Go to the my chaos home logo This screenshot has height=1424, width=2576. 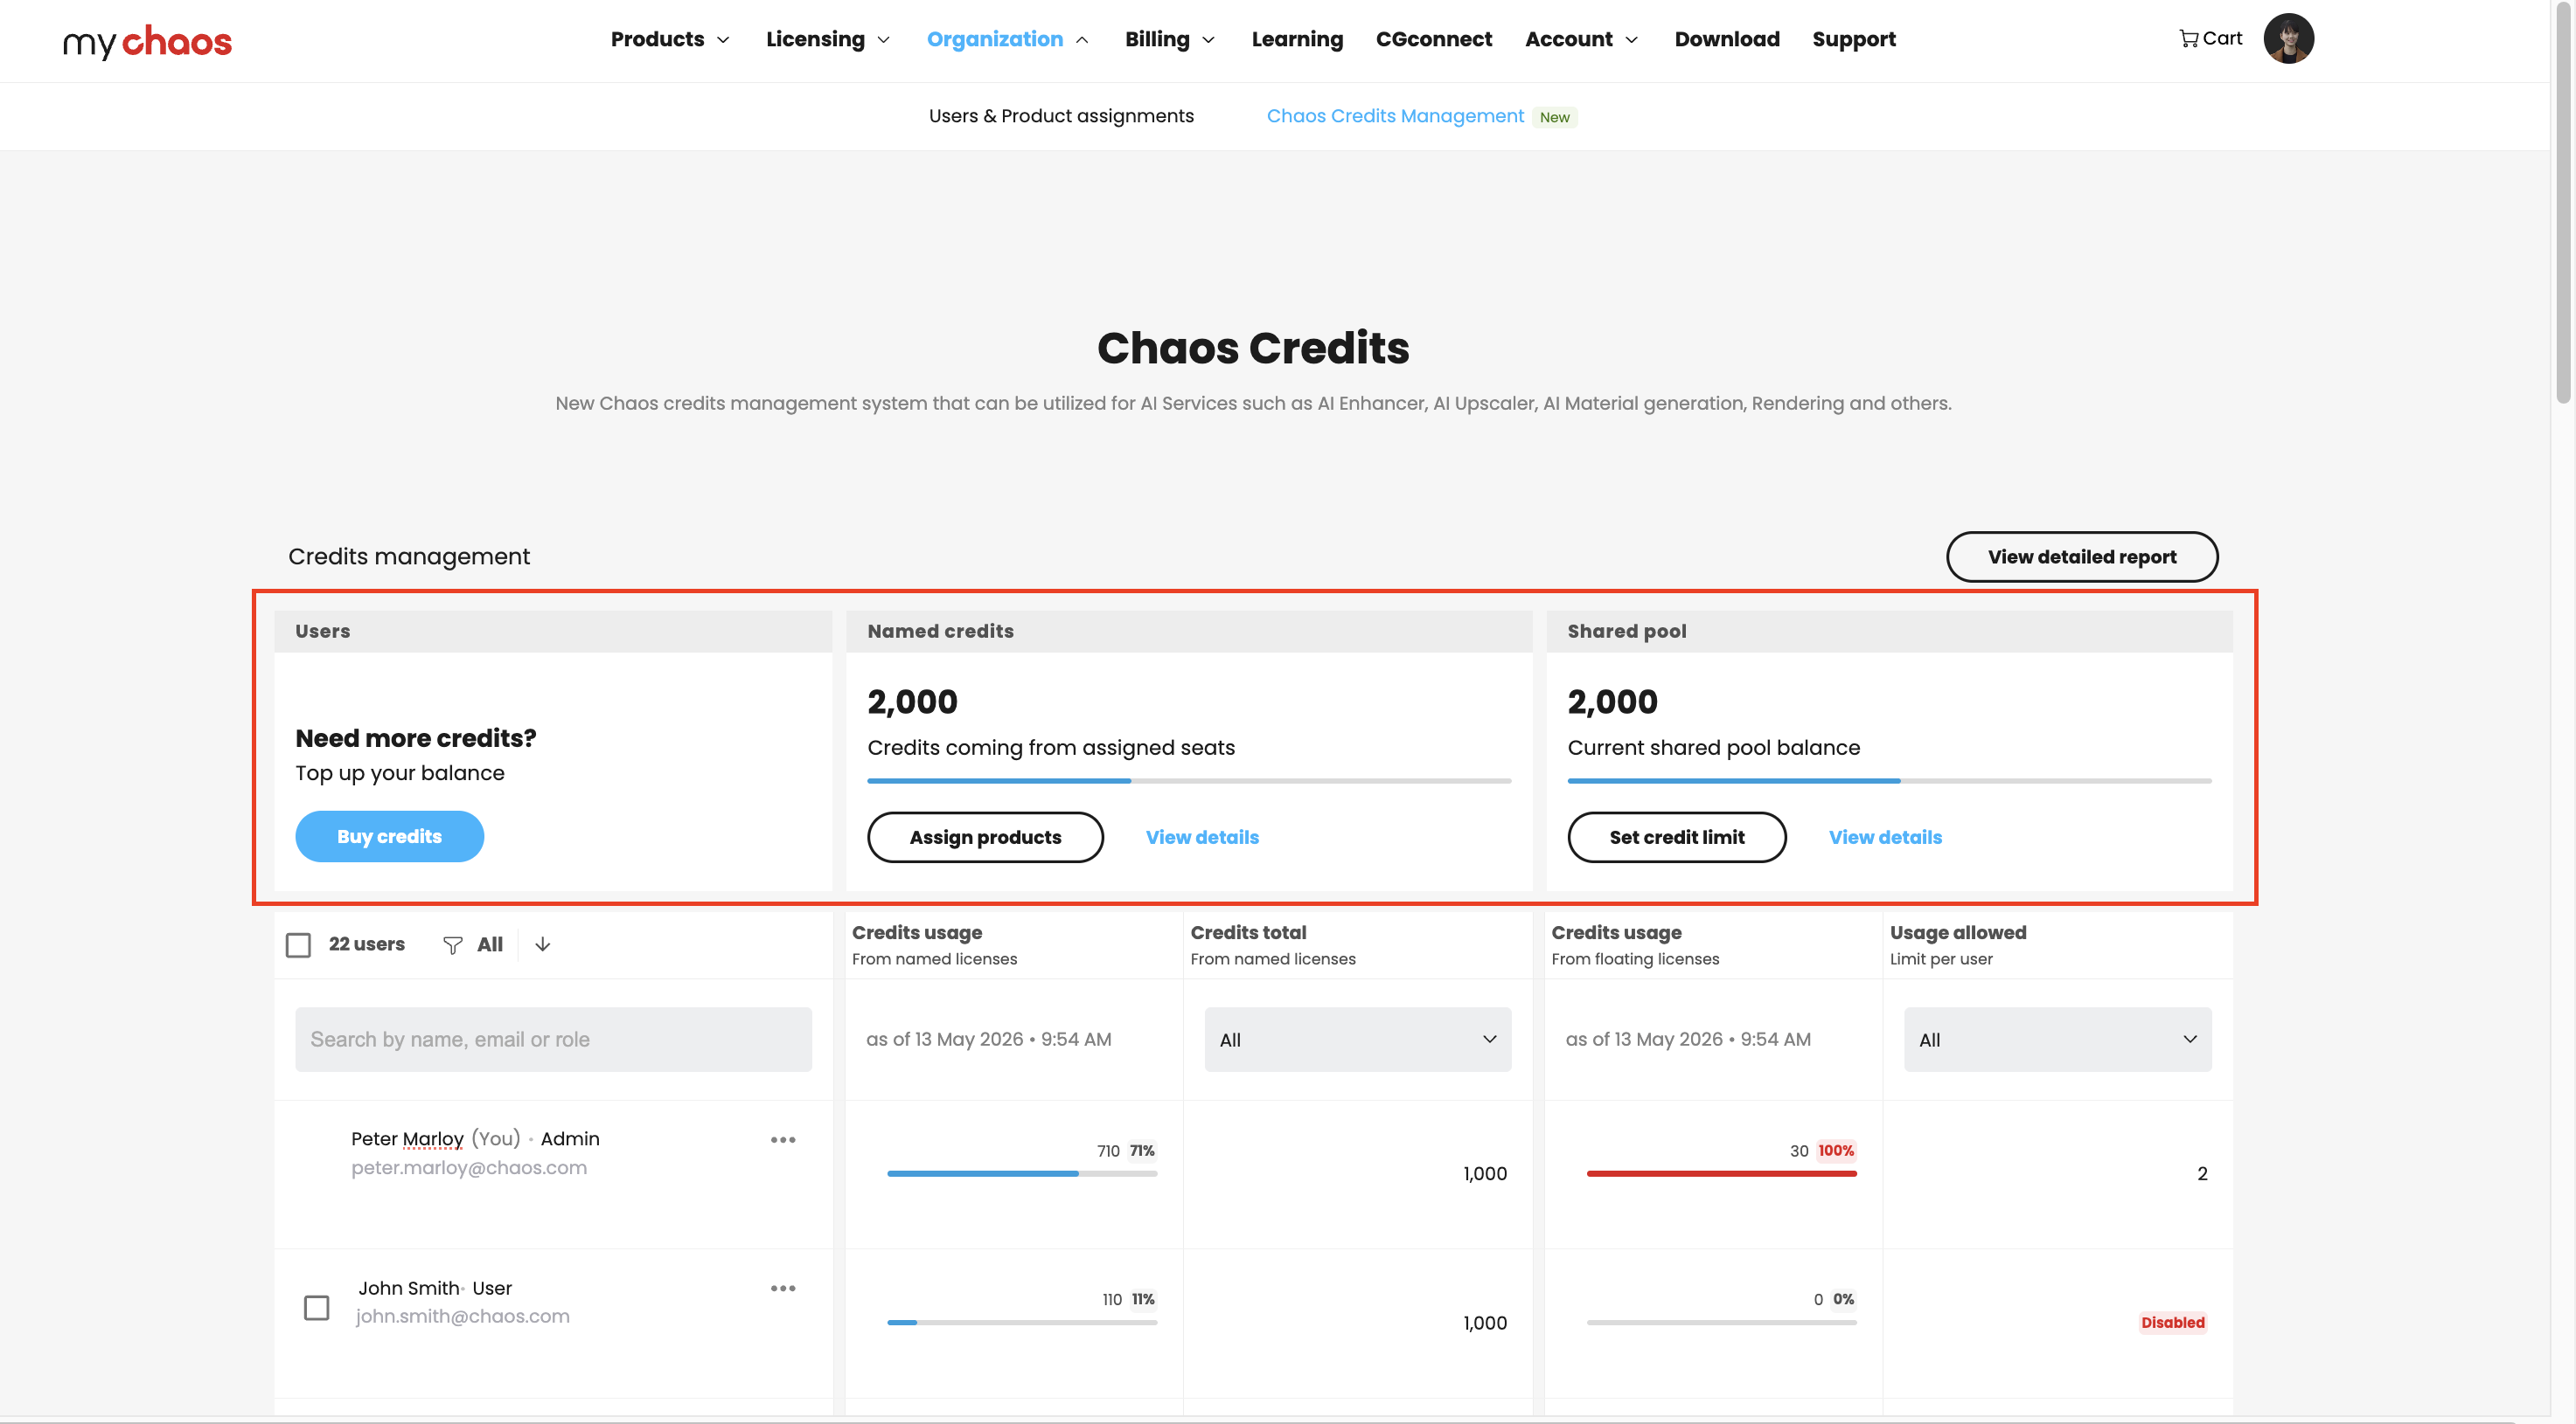pos(147,41)
